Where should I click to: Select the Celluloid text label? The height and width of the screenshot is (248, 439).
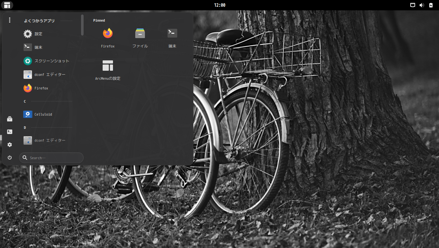[x=43, y=114]
